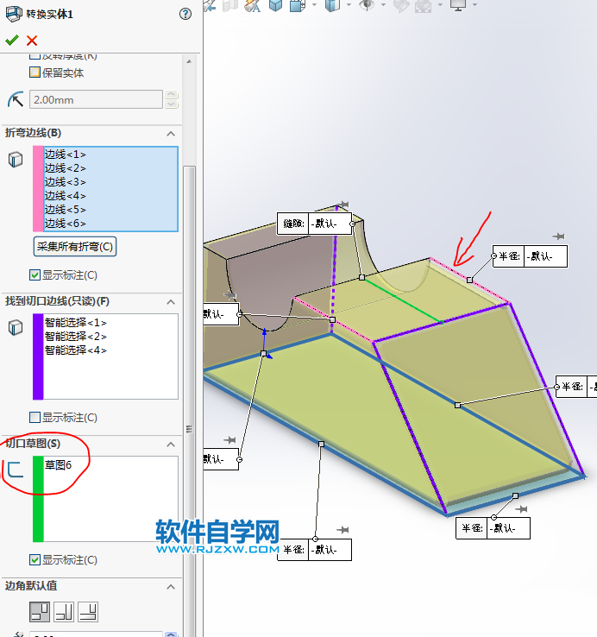Select 边线<3> in bend edges list

point(66,182)
